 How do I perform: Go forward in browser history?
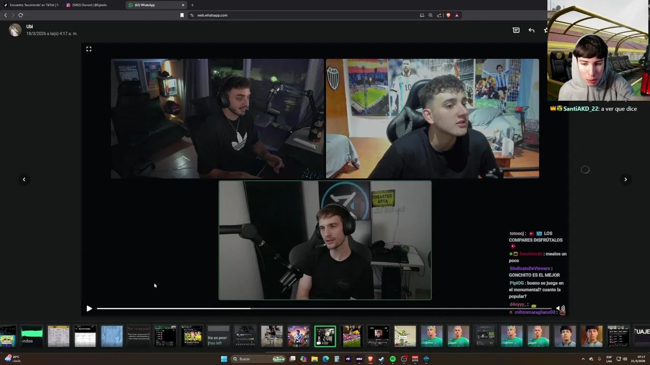point(13,15)
